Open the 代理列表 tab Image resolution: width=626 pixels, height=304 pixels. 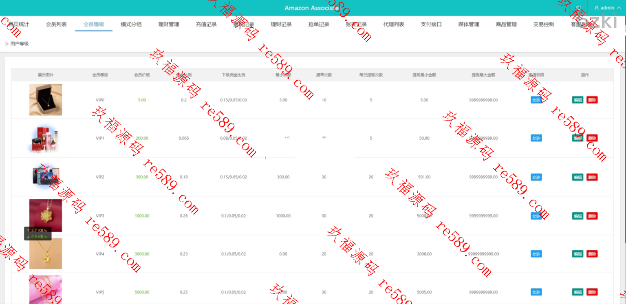point(394,24)
